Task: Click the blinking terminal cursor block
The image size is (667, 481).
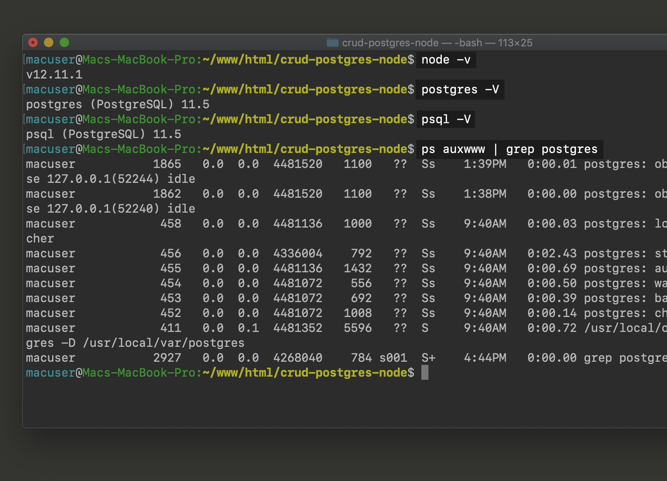Action: coord(426,372)
